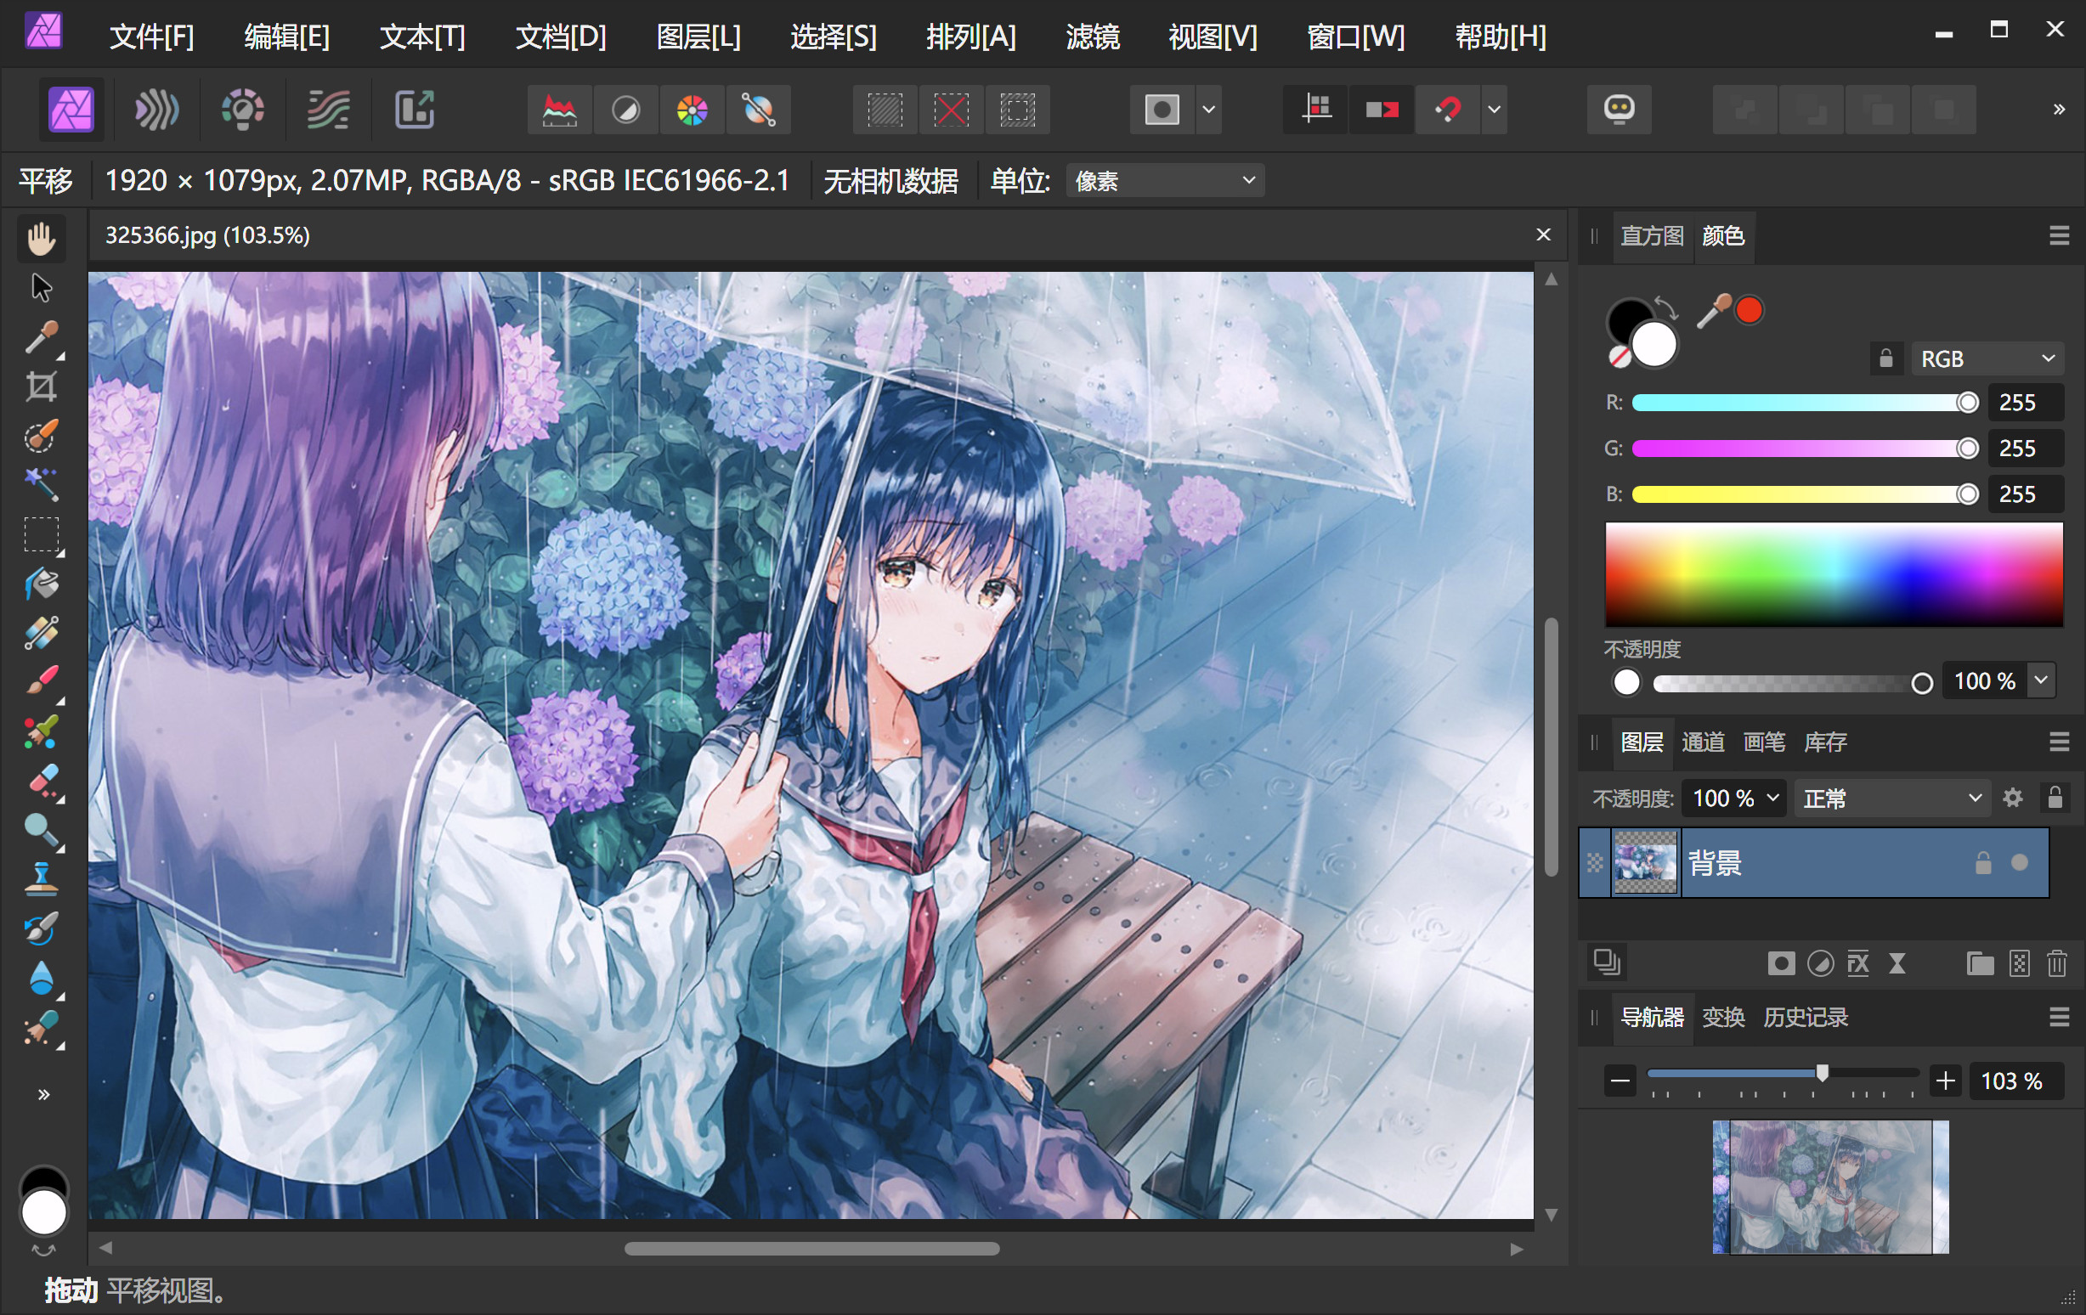Select the Flood Fill tool
The height and width of the screenshot is (1315, 2086).
click(x=41, y=584)
